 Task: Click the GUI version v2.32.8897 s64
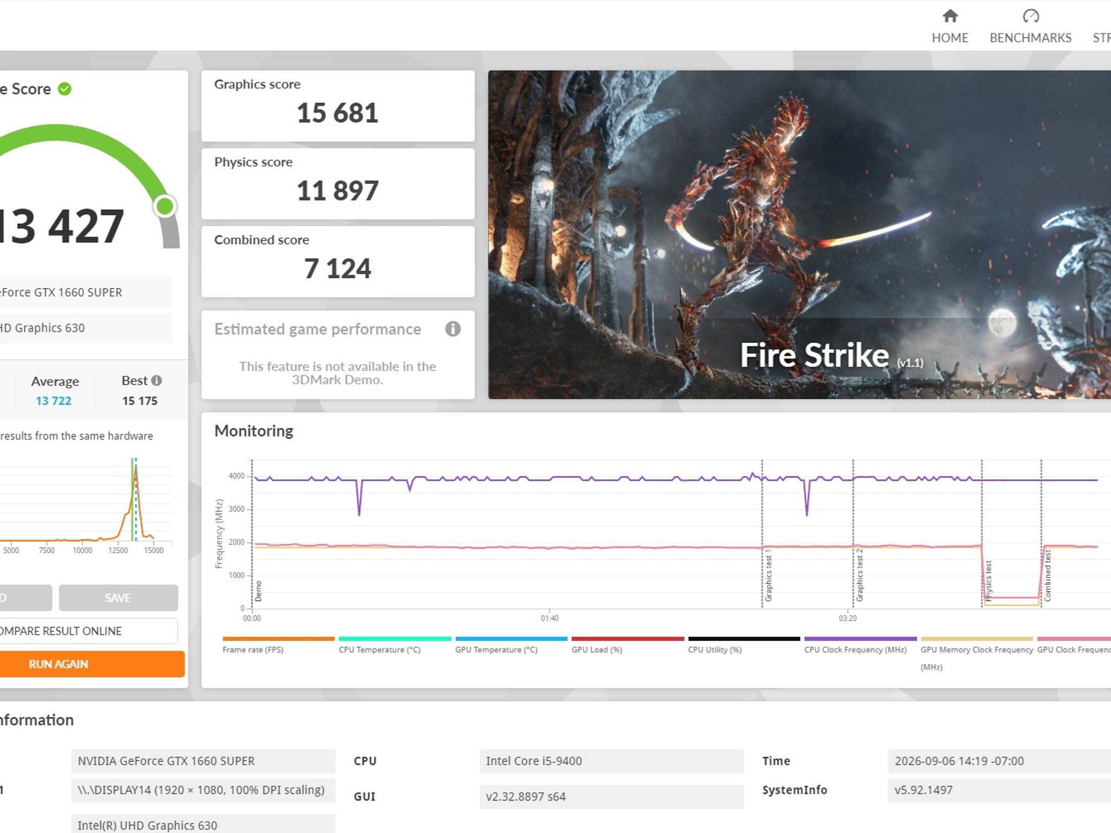(x=611, y=797)
